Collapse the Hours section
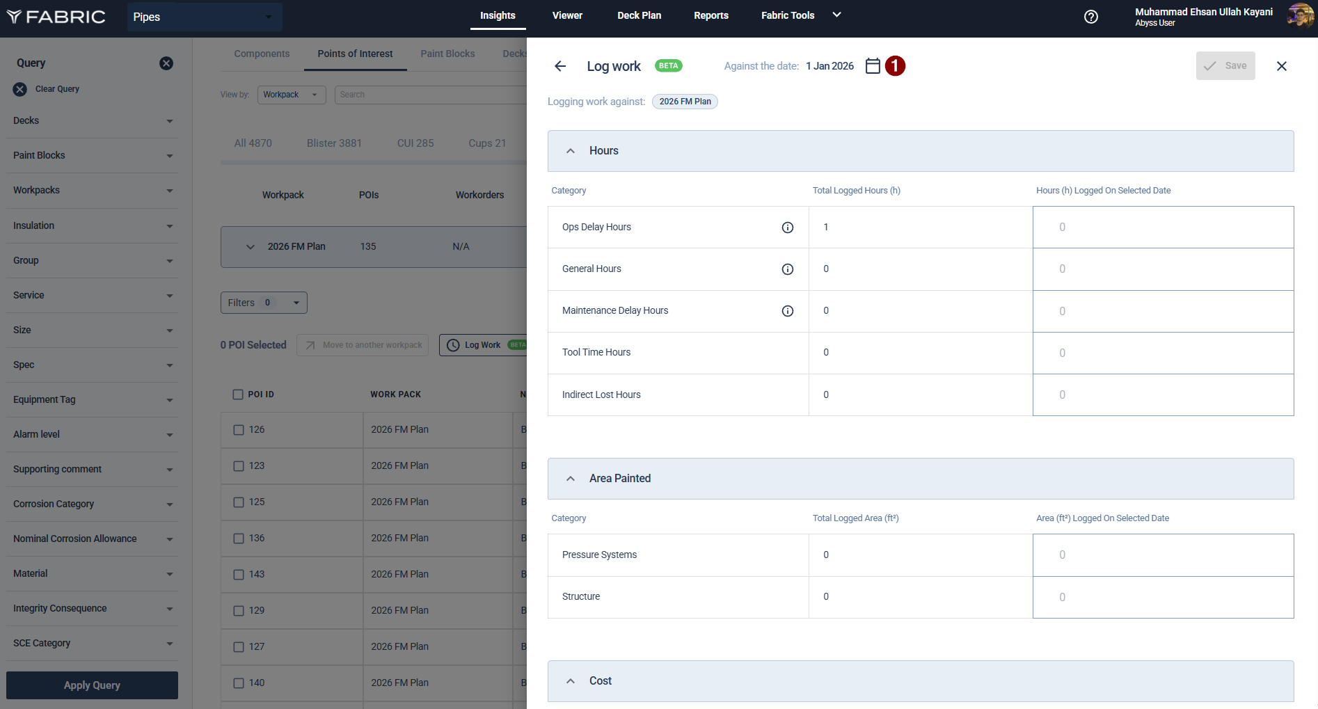 (571, 151)
